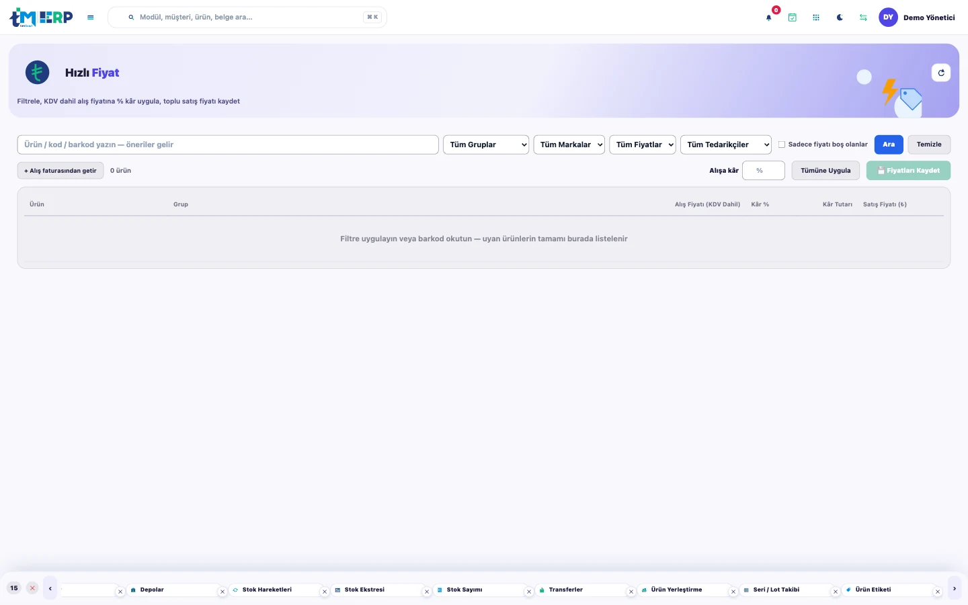The image size is (968, 605).
Task: Open the calendar tasks icon
Action: click(x=793, y=17)
